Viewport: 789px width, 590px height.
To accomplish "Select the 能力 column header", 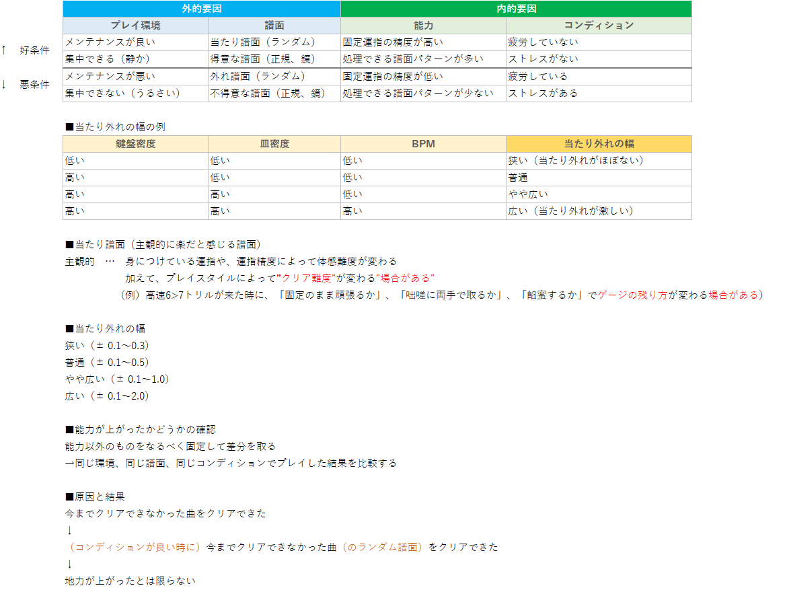I will tap(423, 25).
